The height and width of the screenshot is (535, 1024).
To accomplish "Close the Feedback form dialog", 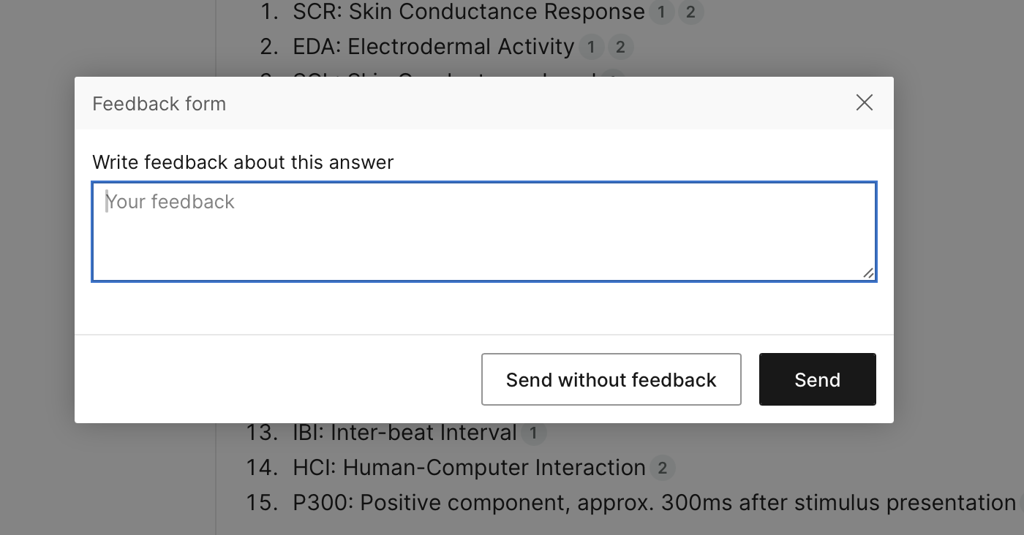I will [x=864, y=103].
